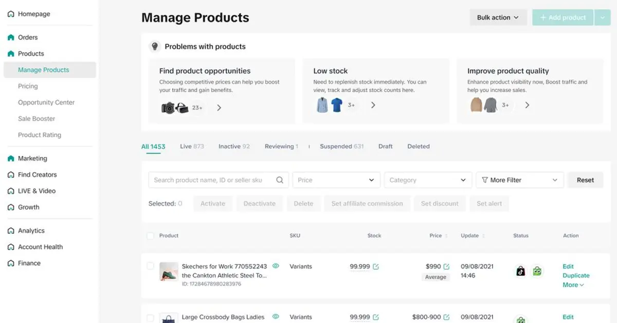The width and height of the screenshot is (617, 323).
Task: Click the price edit icon next to $990
Action: pyautogui.click(x=445, y=266)
